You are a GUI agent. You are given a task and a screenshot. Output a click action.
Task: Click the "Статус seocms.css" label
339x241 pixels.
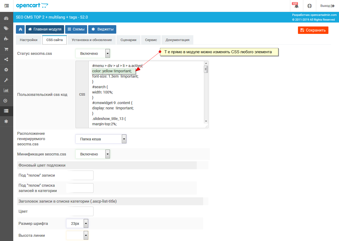[x=34, y=53]
